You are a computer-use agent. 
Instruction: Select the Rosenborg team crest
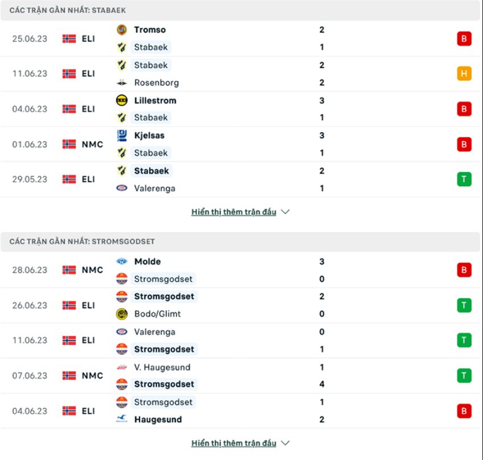point(121,83)
